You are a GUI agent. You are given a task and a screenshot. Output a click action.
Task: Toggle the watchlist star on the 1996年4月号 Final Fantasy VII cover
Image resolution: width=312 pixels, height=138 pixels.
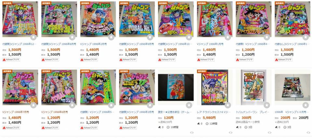point(267,37)
